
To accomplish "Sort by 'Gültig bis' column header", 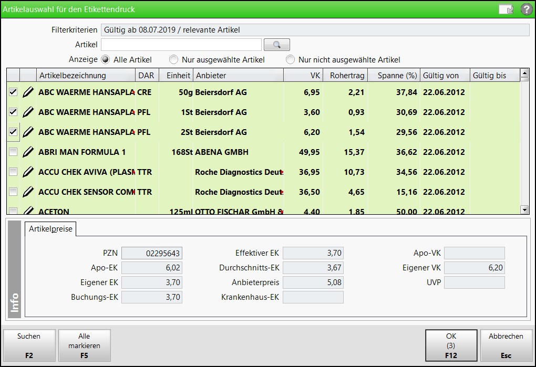I will click(x=495, y=76).
